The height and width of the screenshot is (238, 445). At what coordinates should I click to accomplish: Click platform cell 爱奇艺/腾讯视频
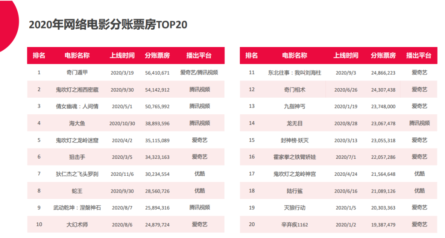coord(199,73)
